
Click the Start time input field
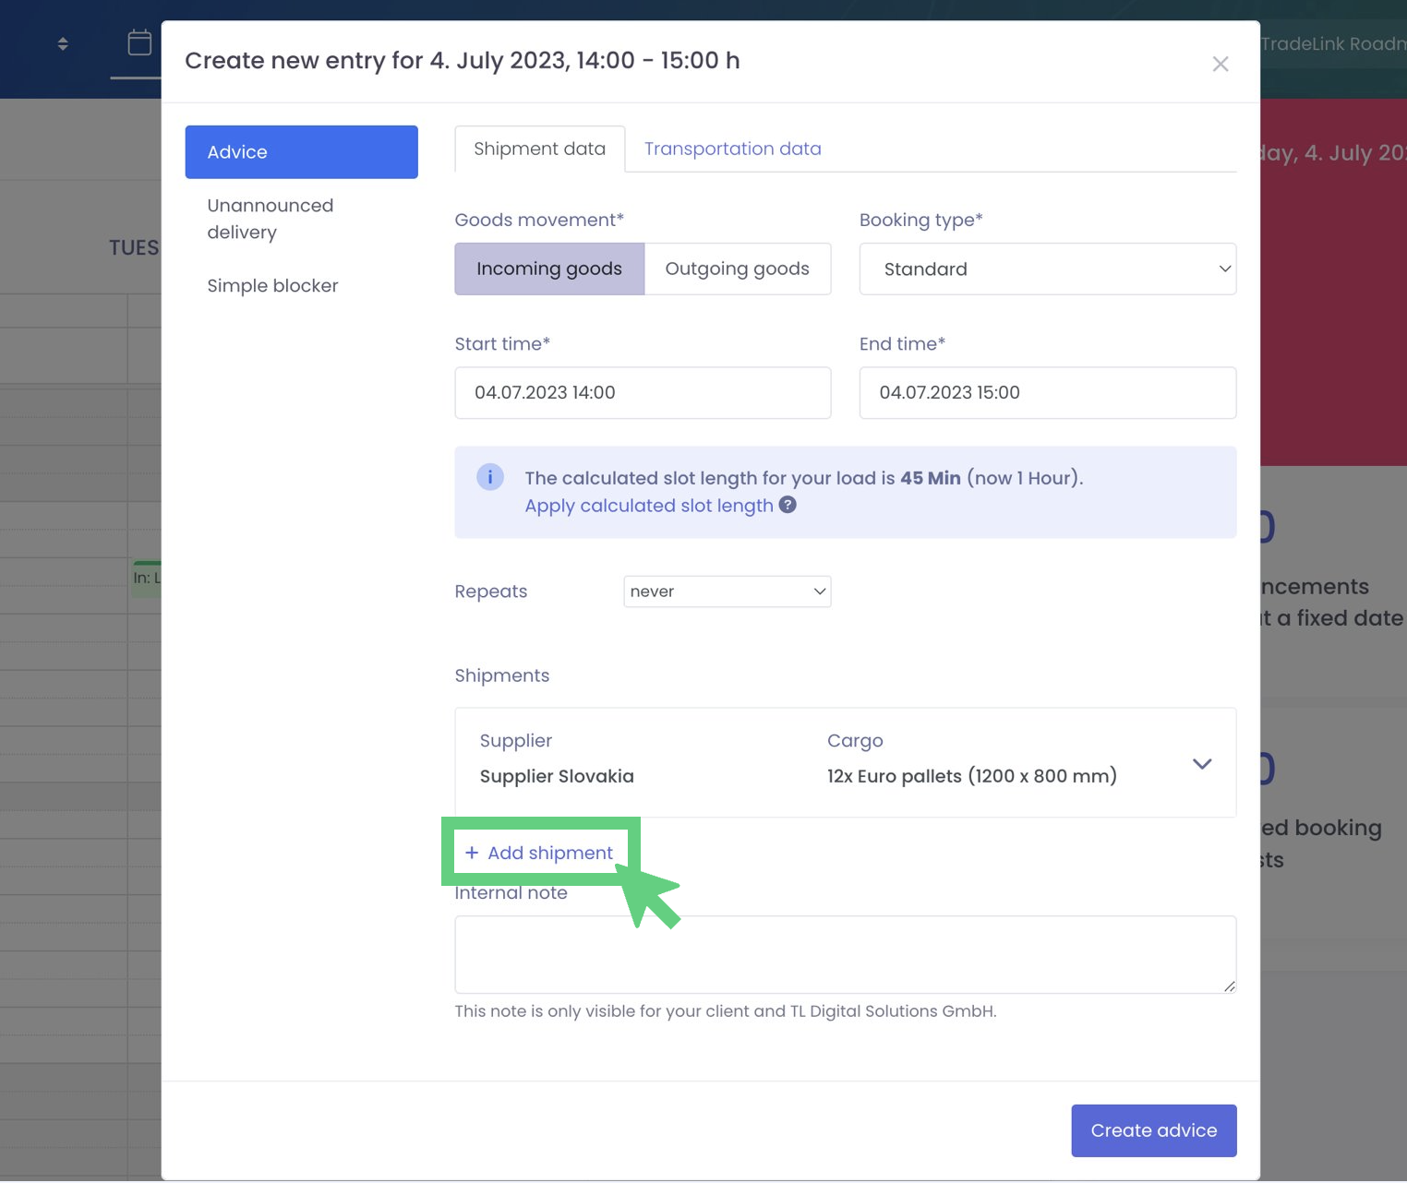tap(643, 393)
